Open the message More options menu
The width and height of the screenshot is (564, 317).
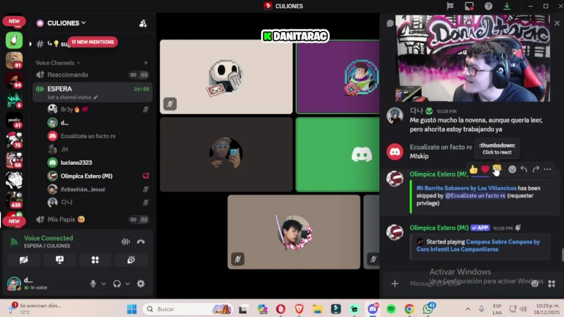(x=547, y=170)
